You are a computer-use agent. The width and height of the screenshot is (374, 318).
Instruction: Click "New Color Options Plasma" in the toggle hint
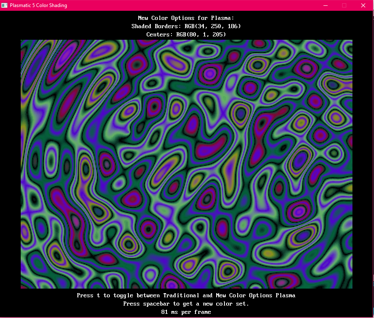coord(256,295)
